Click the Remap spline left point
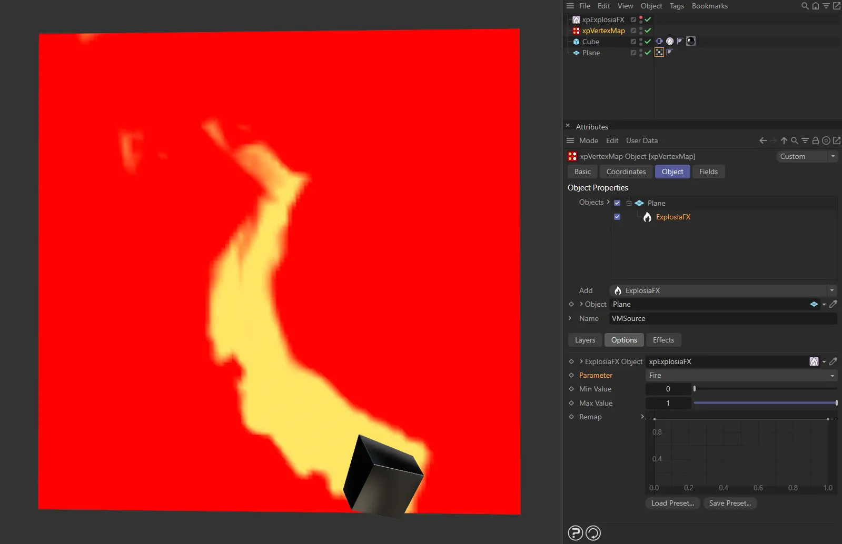This screenshot has height=544, width=842. (x=654, y=419)
